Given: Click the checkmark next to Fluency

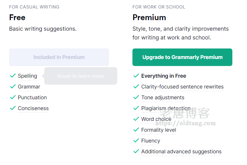Looking at the screenshot, I should (x=136, y=140).
